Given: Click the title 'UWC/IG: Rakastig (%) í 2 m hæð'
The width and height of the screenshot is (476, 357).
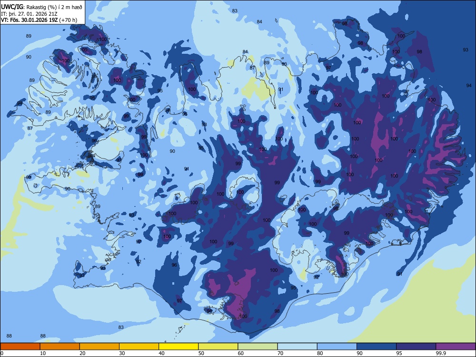Looking at the screenshot, I should tap(41, 7).
